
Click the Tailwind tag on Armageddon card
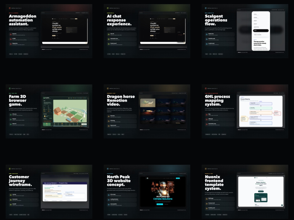20,54
